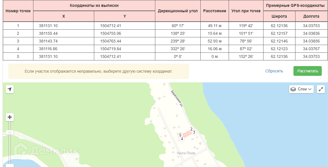Viewport: 328px width, 167px height.
Task: Open the Слои layers dropdown
Action: pos(301,89)
